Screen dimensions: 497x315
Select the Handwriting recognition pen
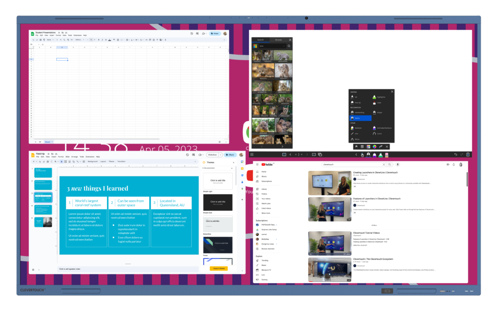pyautogui.click(x=358, y=112)
